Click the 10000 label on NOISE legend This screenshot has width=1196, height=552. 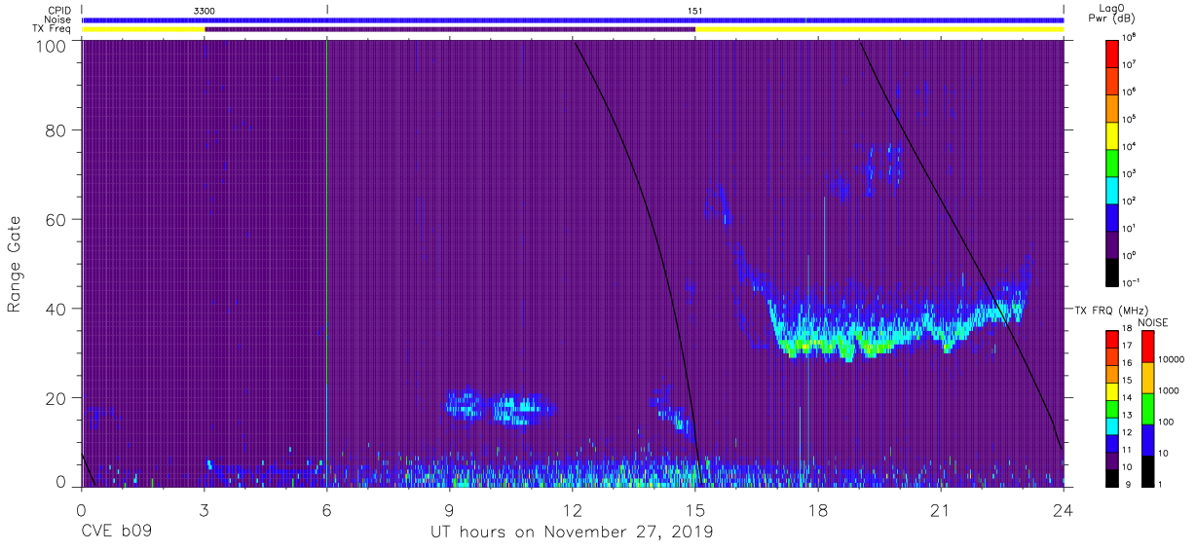[1172, 360]
